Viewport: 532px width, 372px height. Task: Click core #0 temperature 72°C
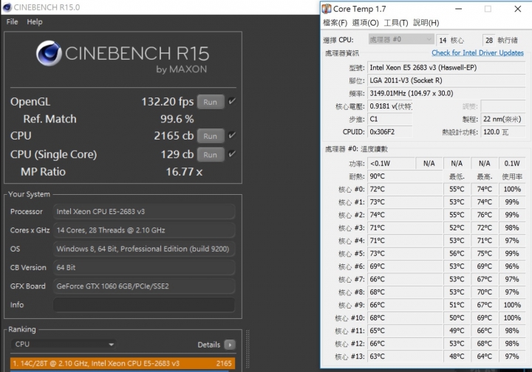[405, 189]
